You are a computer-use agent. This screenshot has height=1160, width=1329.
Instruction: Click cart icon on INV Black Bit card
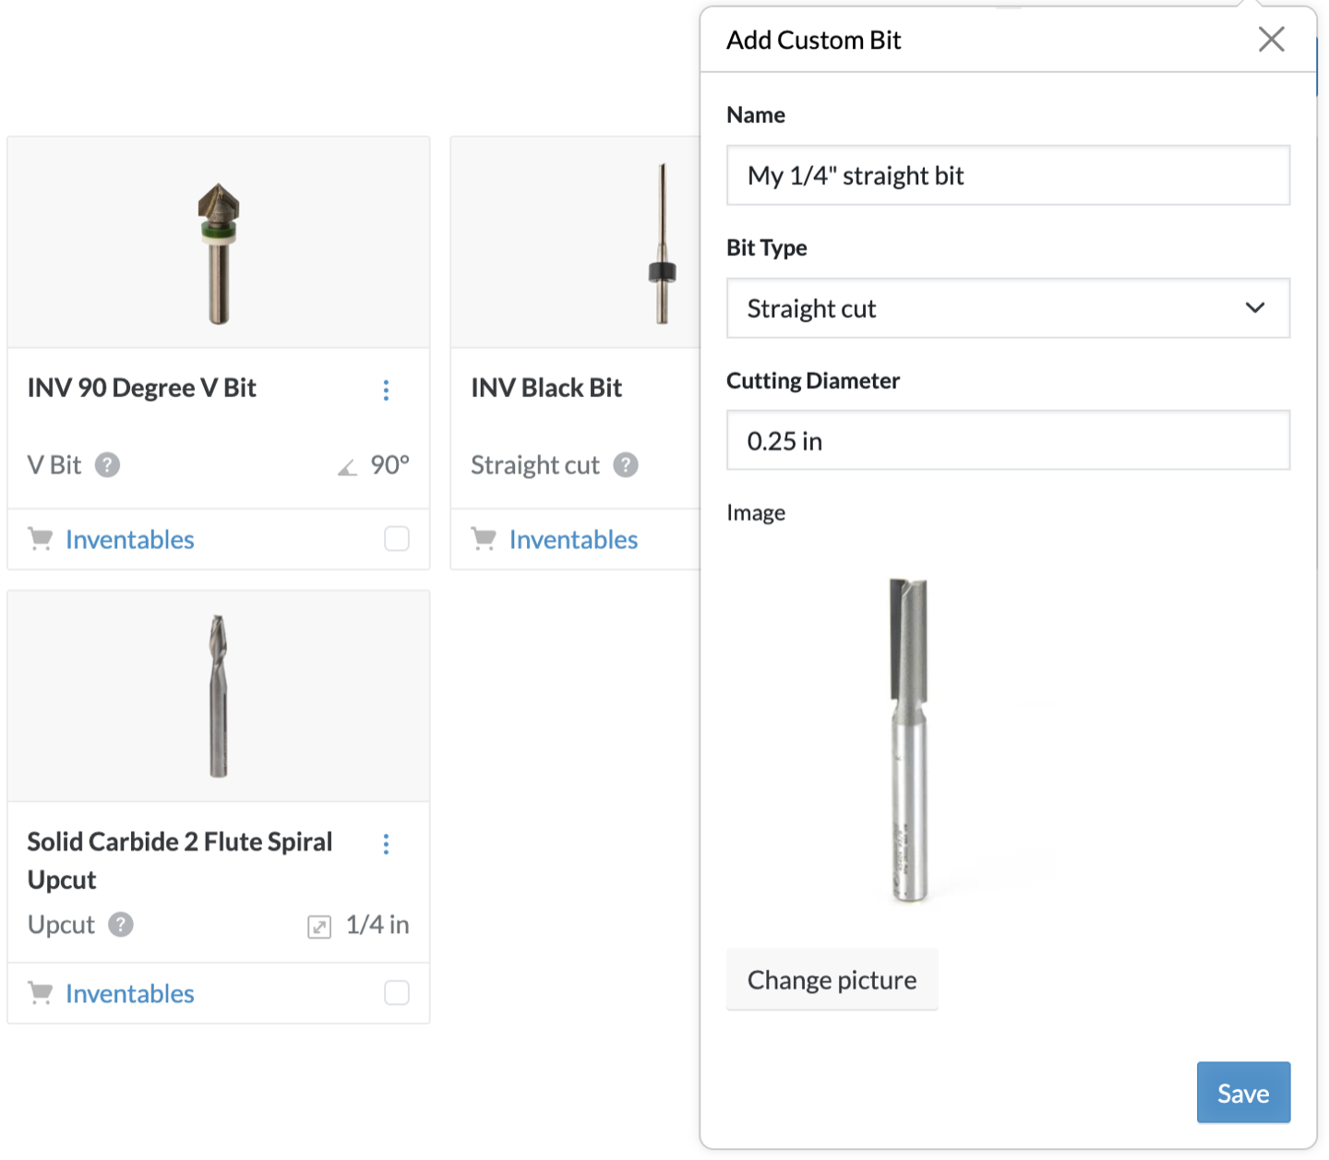tap(484, 539)
